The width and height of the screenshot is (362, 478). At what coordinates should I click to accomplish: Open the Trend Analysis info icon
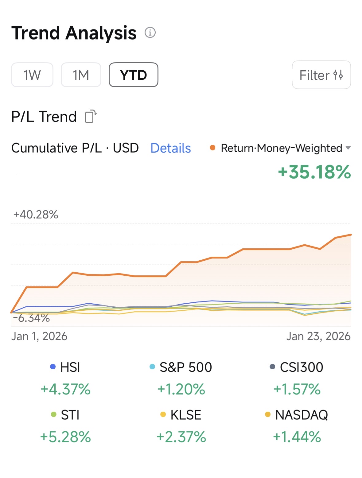tap(150, 32)
